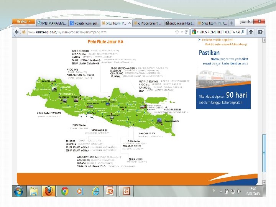Screen dimensions: 276x207
Task: Click the Google search field
Action: pyautogui.click(x=220, y=32)
